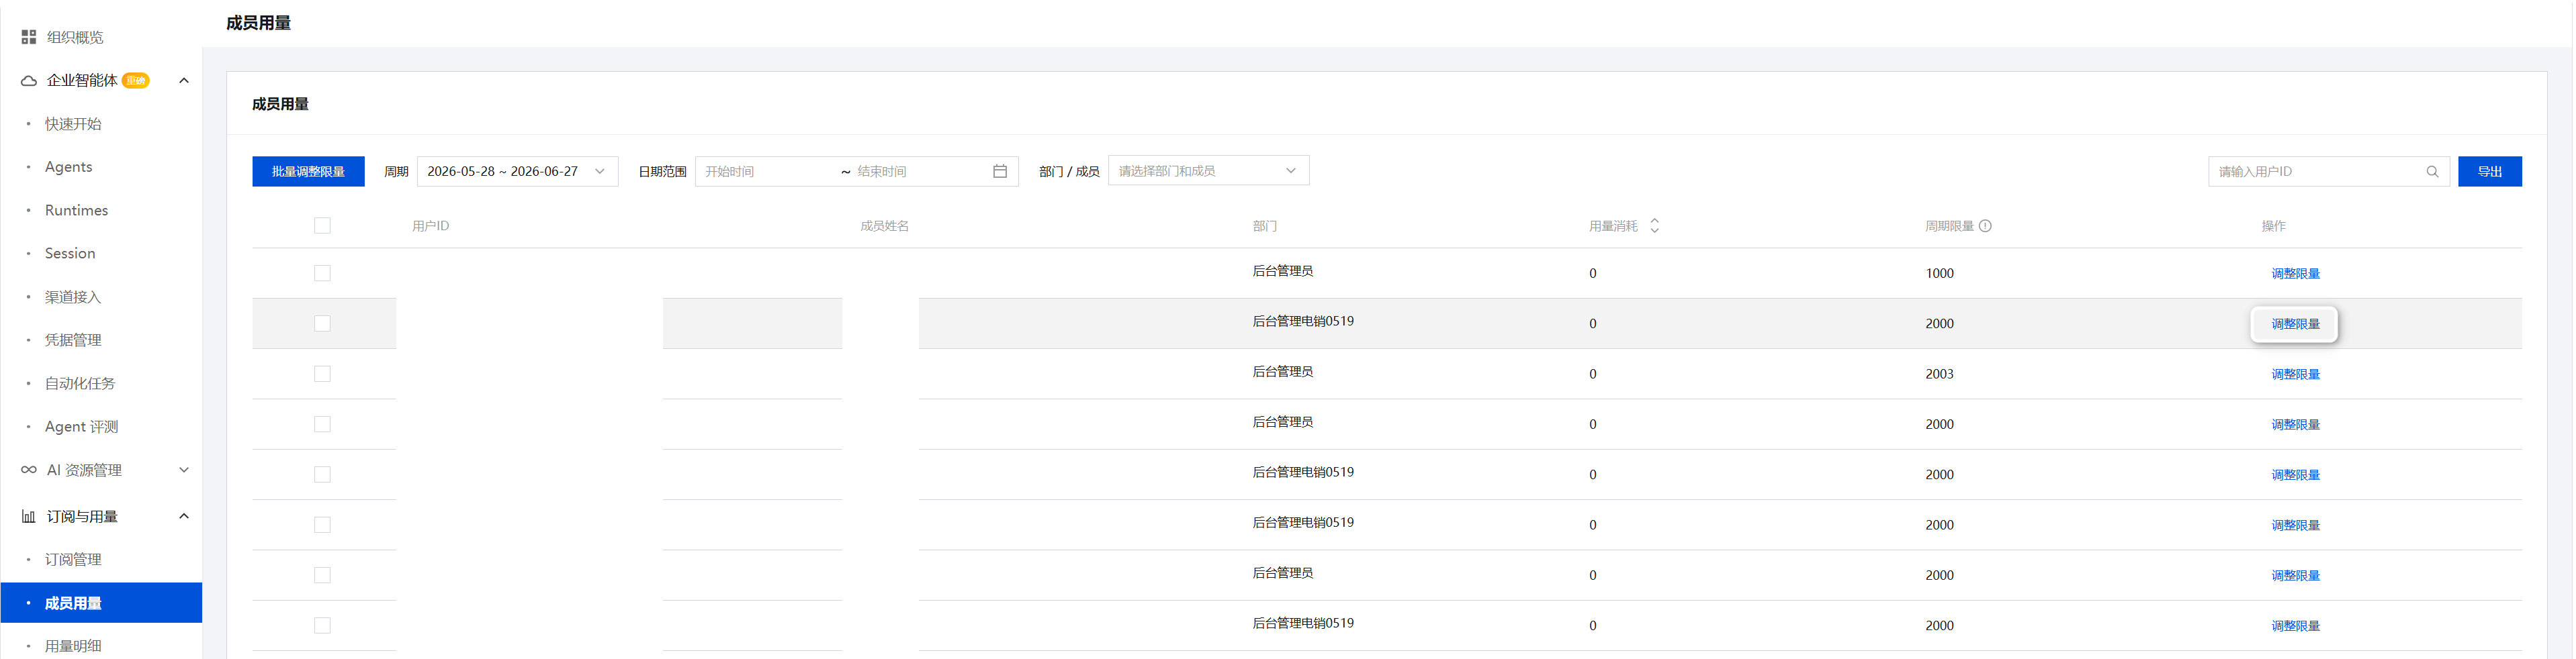Image resolution: width=2576 pixels, height=659 pixels.
Task: Click the 成员姓名 column header
Action: 884,225
